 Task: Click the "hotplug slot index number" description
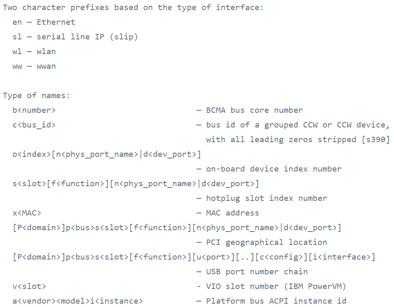click(x=266, y=198)
